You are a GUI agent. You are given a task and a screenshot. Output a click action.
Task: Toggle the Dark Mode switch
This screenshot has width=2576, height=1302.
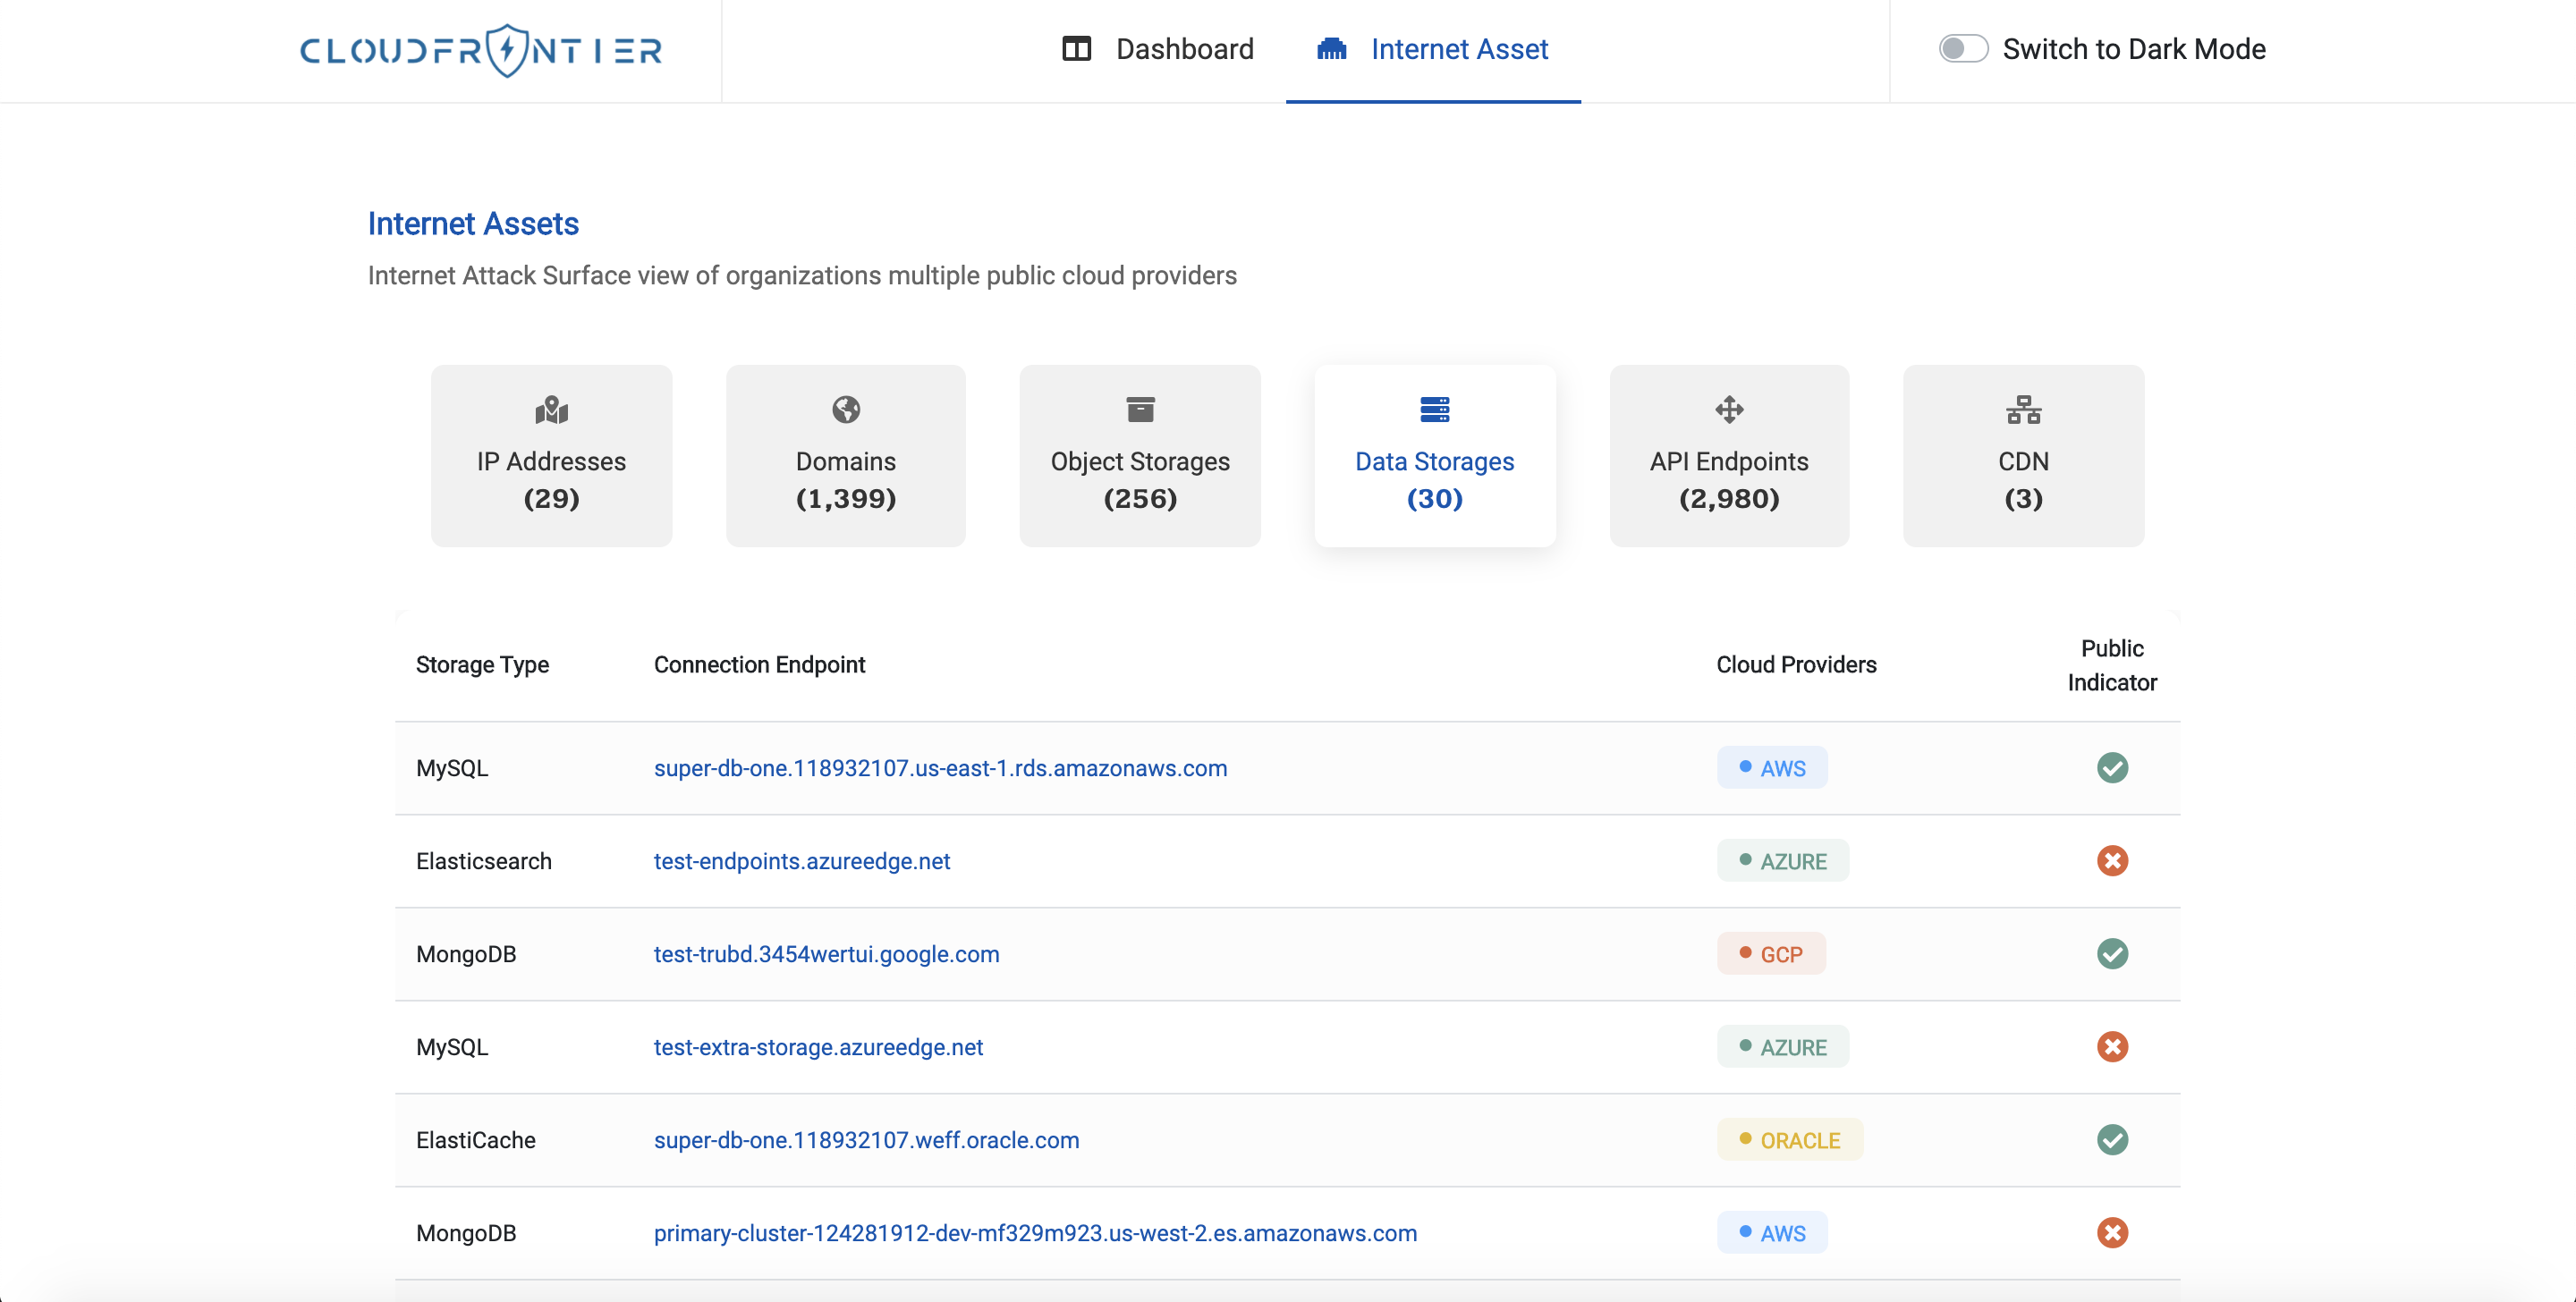[1962, 49]
